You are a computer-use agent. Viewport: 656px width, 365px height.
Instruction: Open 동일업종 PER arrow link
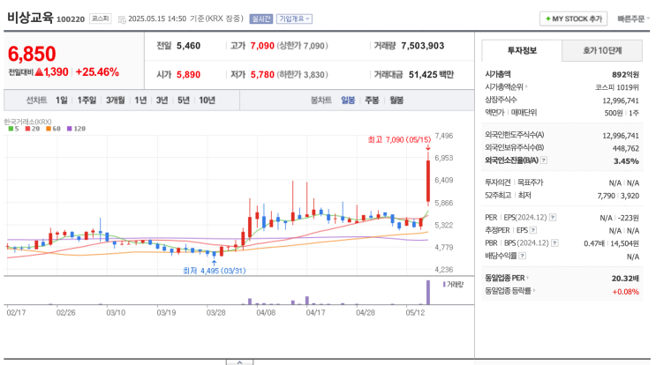click(527, 278)
